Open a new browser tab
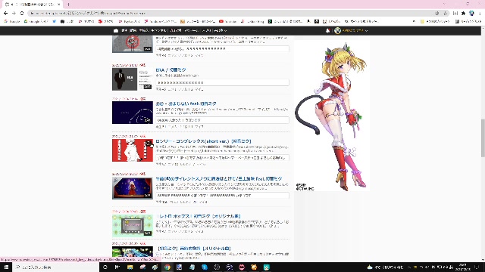Screen dimensions: 485x272 click(68, 5)
